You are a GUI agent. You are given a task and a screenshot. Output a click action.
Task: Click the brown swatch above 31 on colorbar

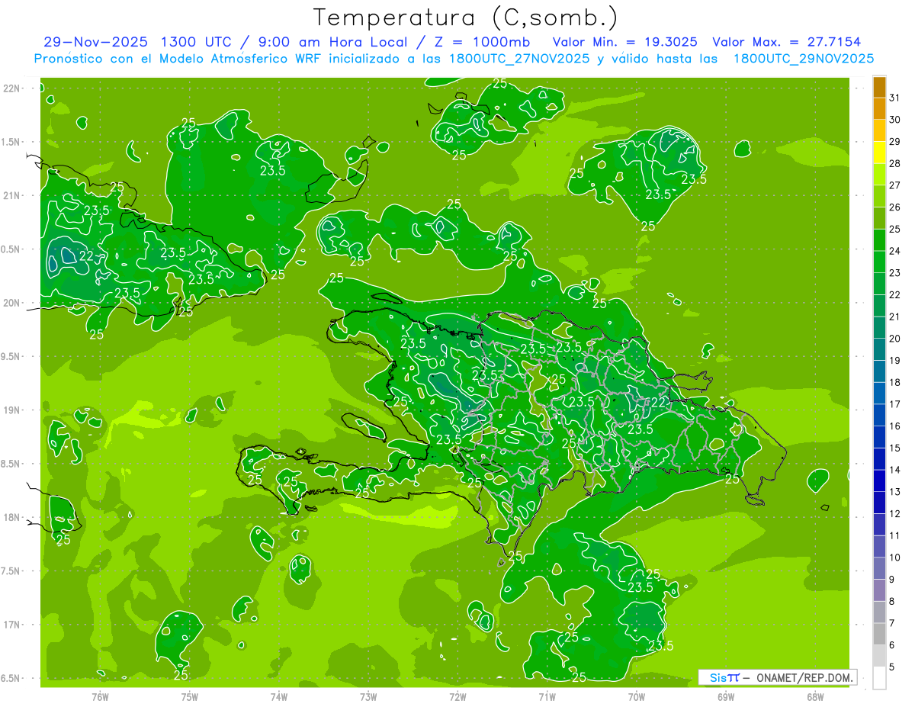pos(879,86)
